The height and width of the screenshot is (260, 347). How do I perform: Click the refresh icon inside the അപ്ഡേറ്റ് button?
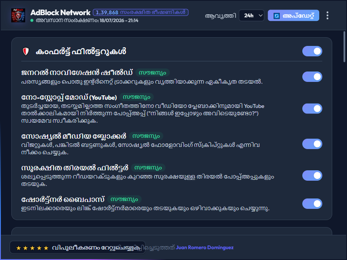[276, 16]
